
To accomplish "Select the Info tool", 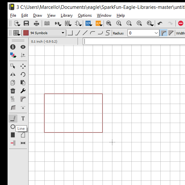I will 13,47.
